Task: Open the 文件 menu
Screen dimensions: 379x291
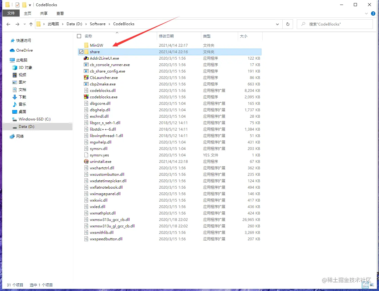Action: click(x=11, y=13)
